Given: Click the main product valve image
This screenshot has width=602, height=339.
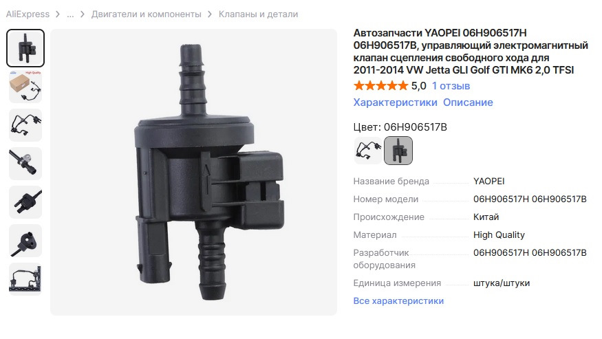Looking at the screenshot, I should coord(193,172).
